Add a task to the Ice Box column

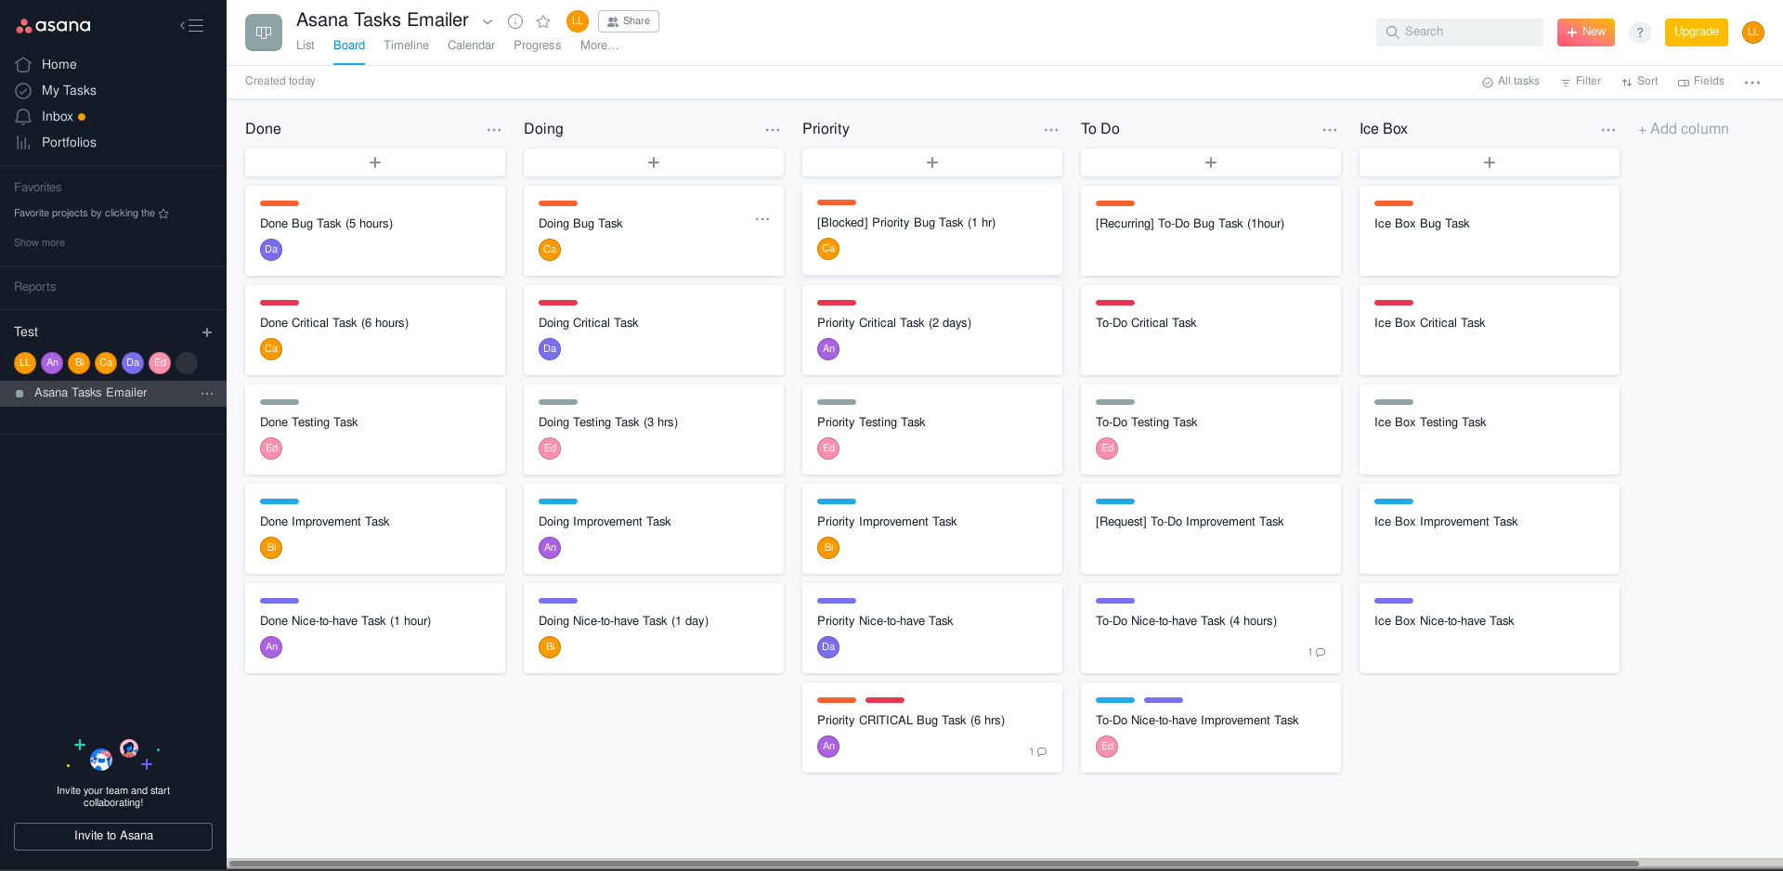tap(1490, 162)
